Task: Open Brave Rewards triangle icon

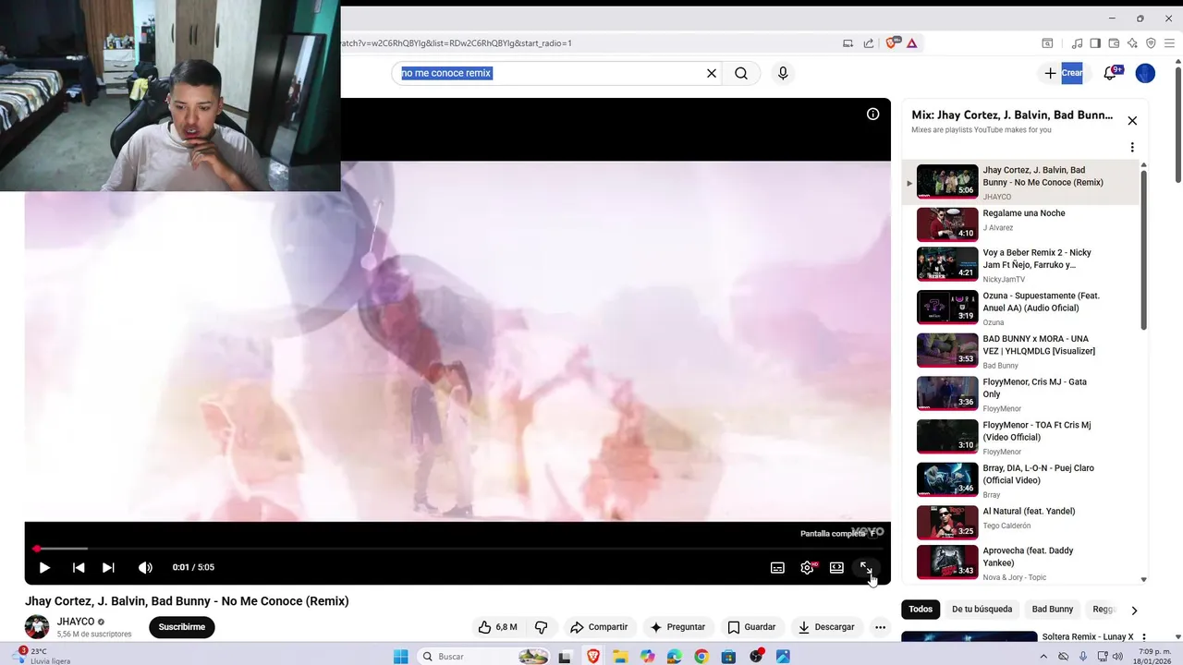Action: point(912,42)
